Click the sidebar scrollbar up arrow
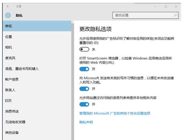 coord(73,22)
